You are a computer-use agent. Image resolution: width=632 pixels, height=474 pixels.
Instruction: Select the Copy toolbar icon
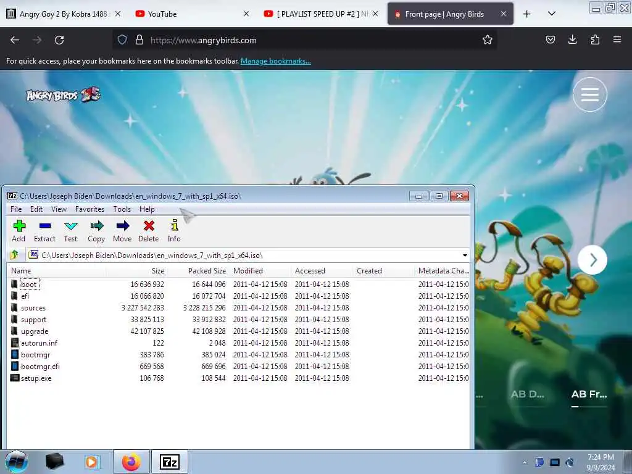pyautogui.click(x=96, y=231)
